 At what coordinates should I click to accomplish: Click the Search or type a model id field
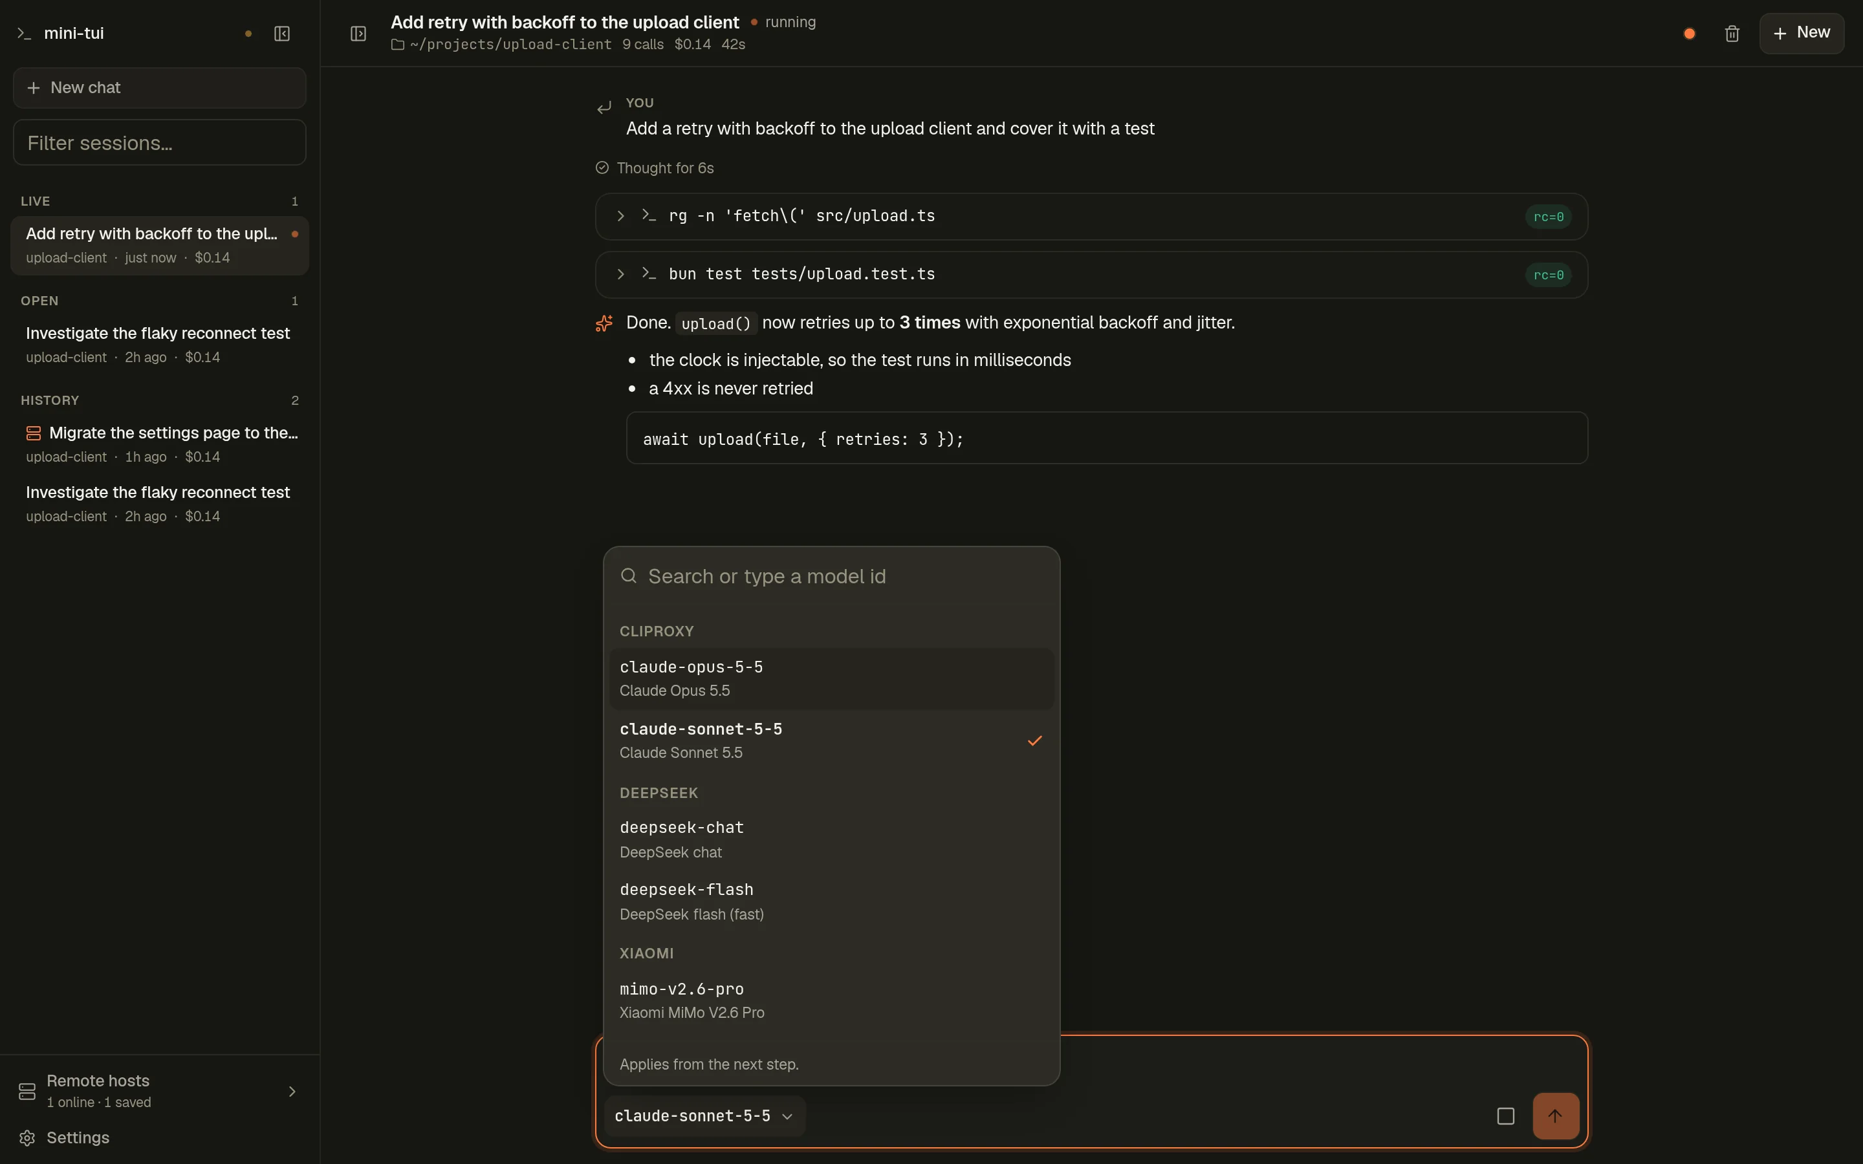click(831, 576)
